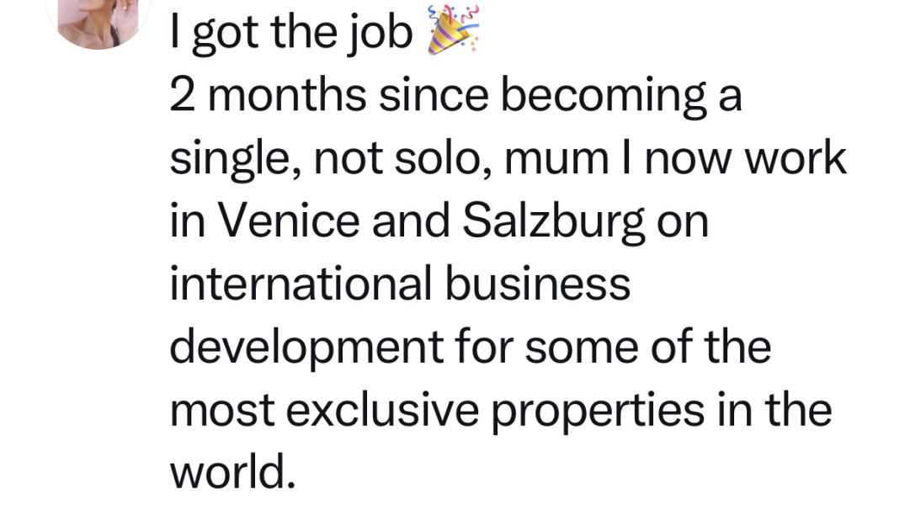Click the word "world." ending the post
921x505 pixels.
(232, 471)
